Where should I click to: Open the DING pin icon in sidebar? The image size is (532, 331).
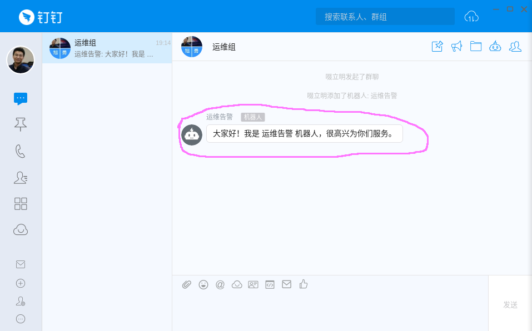coord(21,124)
